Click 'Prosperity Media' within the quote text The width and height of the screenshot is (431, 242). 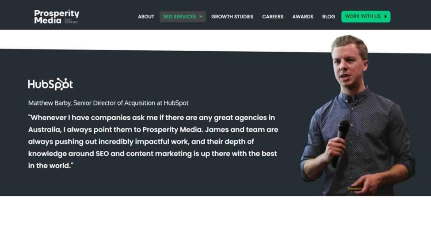172,130
